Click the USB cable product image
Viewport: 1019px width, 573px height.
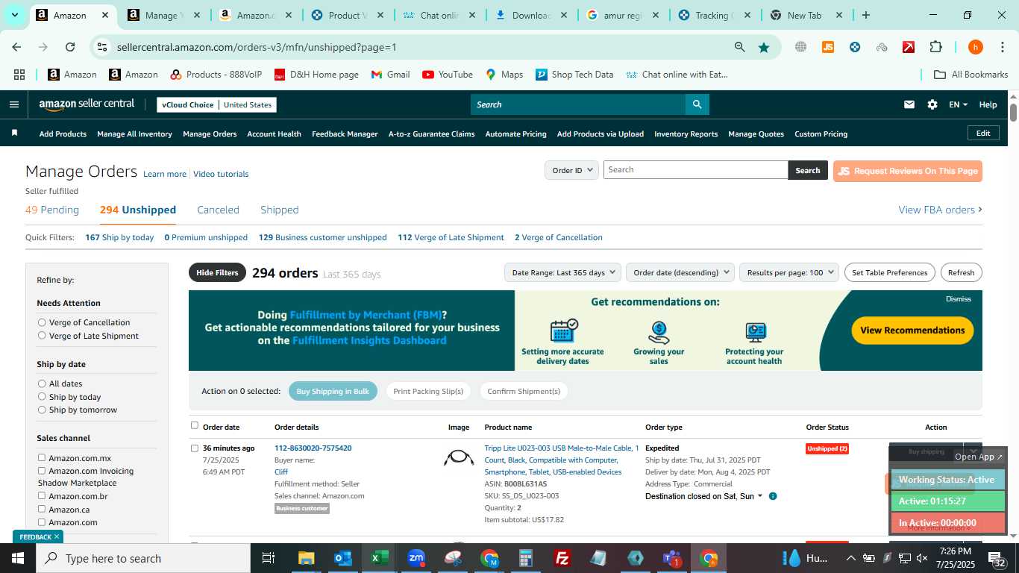pos(459,457)
